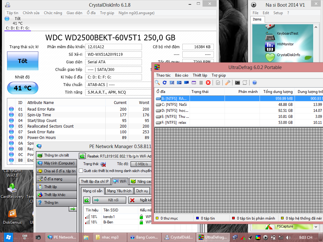Click the red Stop icon in UltraDefrag toolbar

pos(208,83)
